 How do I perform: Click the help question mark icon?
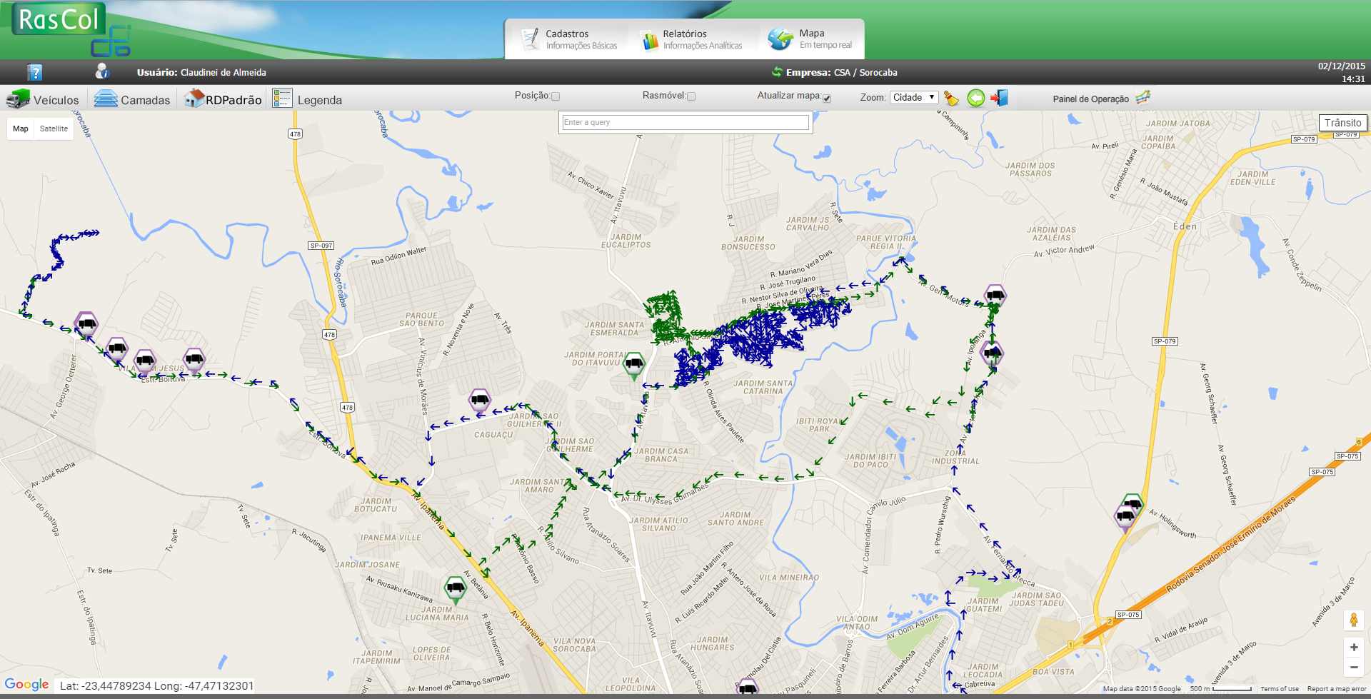(35, 72)
